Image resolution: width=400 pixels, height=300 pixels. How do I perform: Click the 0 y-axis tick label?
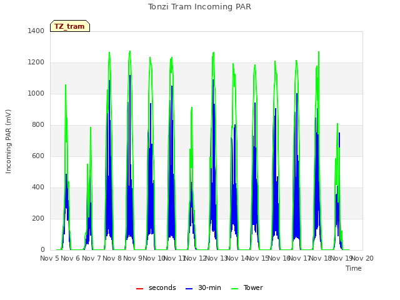coord(42,250)
